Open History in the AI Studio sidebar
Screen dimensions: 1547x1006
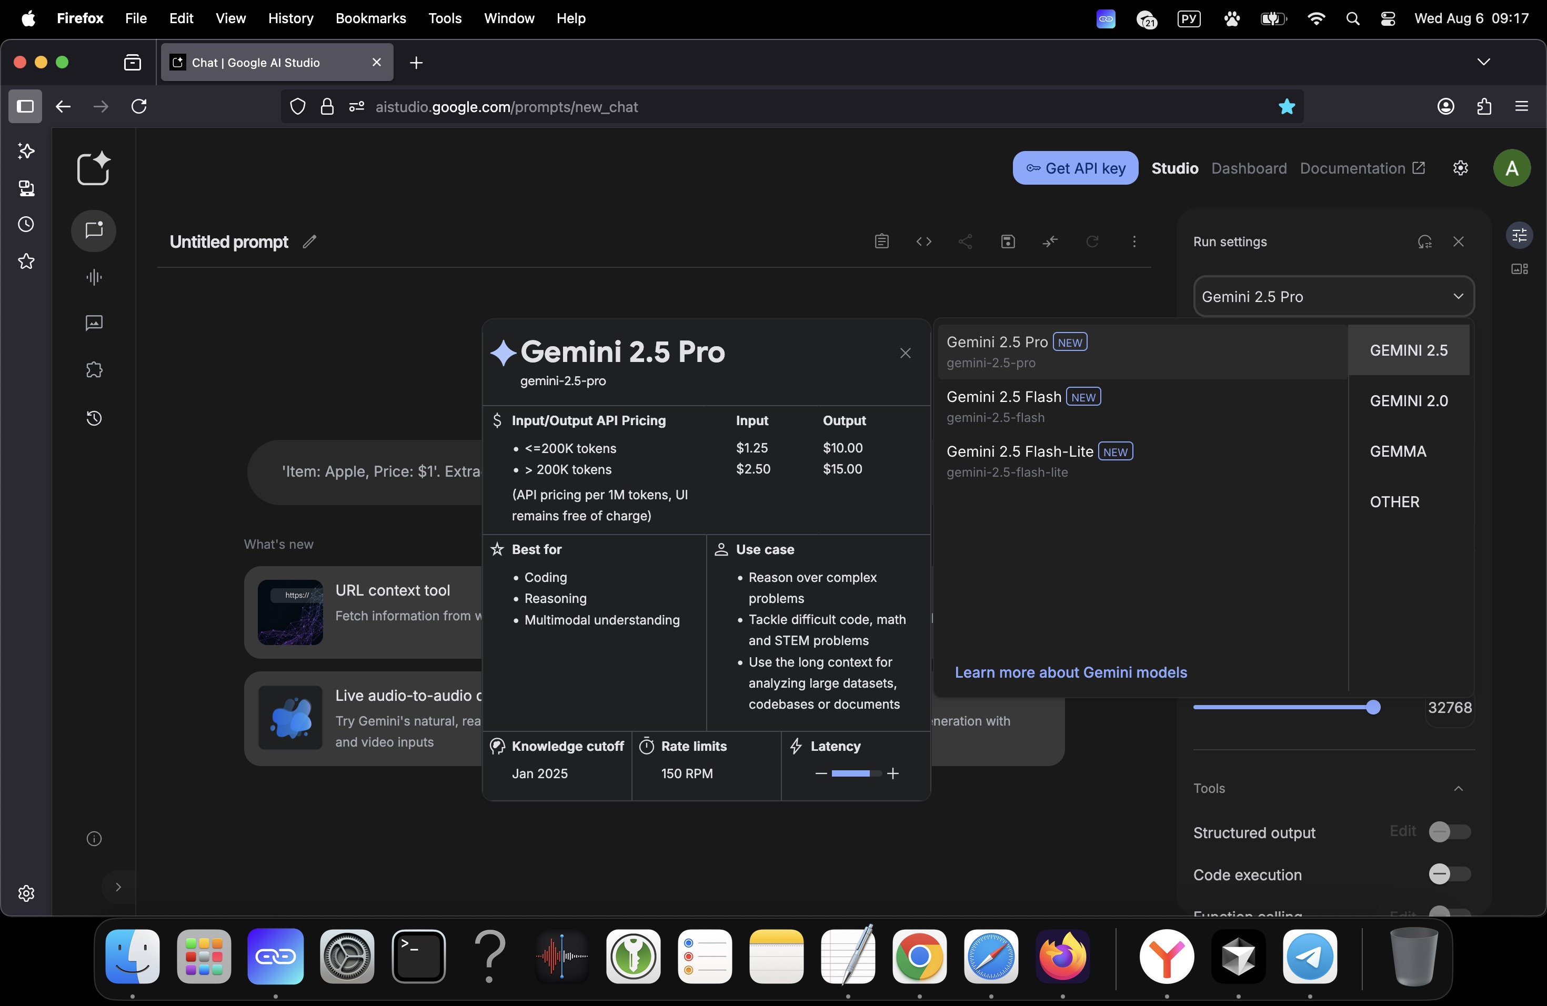coord(94,418)
